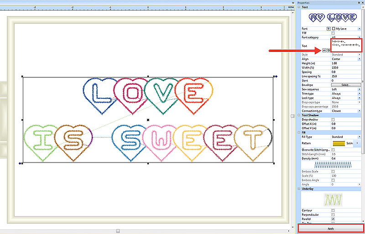Collapse the Fill section header

(x=298, y=132)
